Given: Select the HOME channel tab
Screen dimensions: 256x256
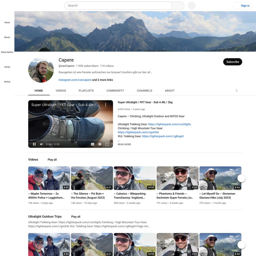Looking at the screenshot, I should (x=39, y=91).
